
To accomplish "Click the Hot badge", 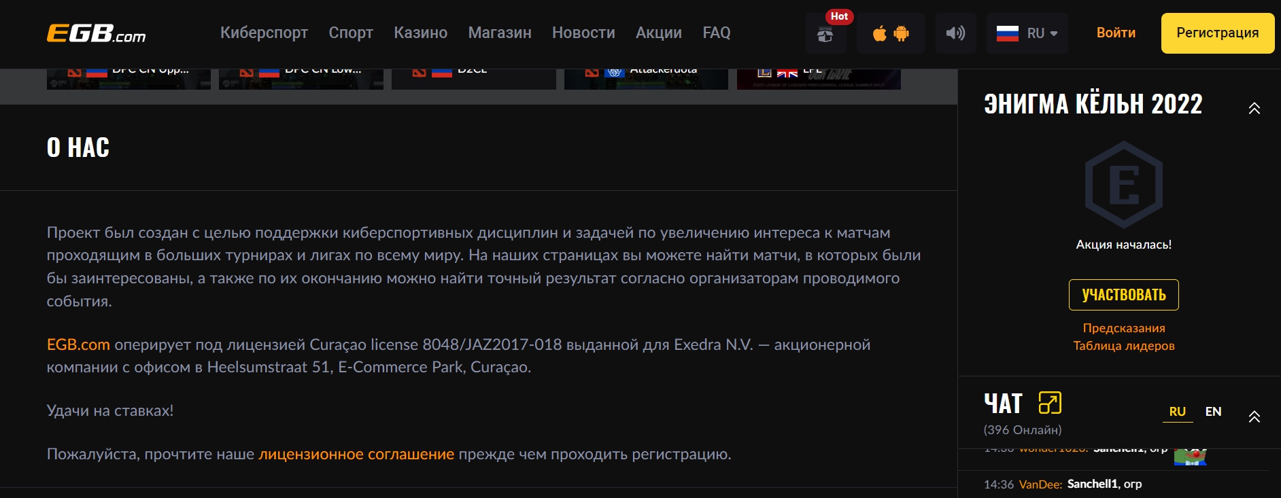I will point(839,16).
